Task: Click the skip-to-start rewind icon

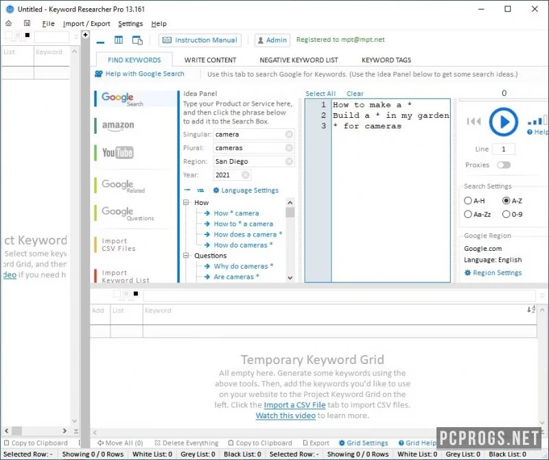Action: (474, 121)
